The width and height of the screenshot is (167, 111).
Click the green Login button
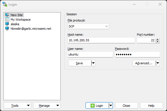tap(97, 106)
